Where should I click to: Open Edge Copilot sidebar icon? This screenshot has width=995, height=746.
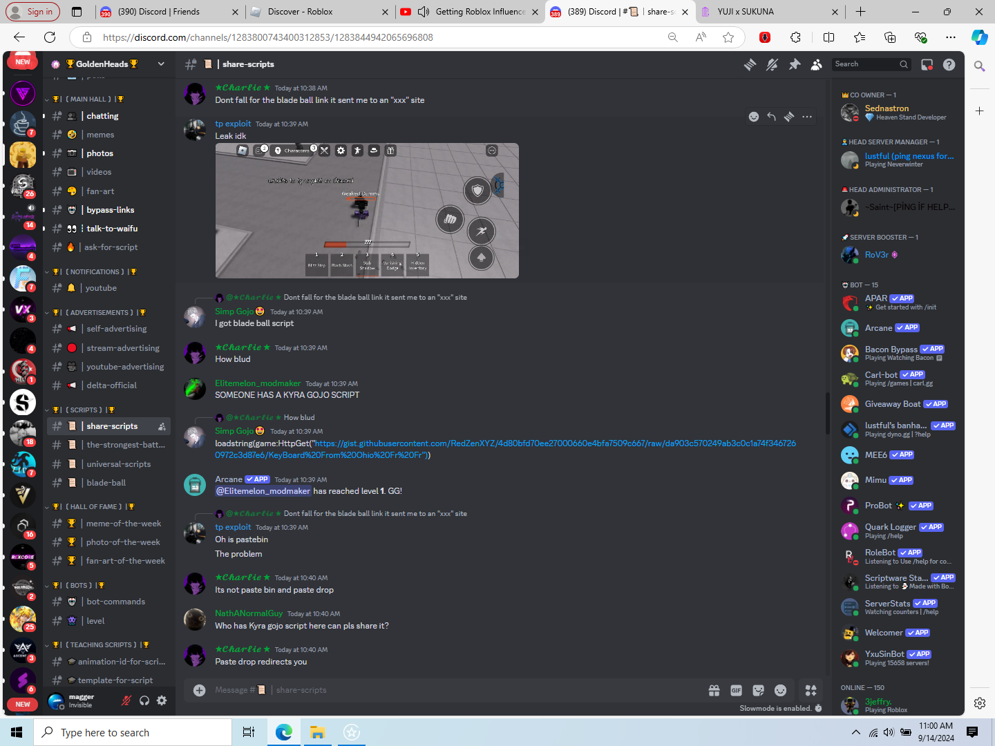tap(979, 37)
